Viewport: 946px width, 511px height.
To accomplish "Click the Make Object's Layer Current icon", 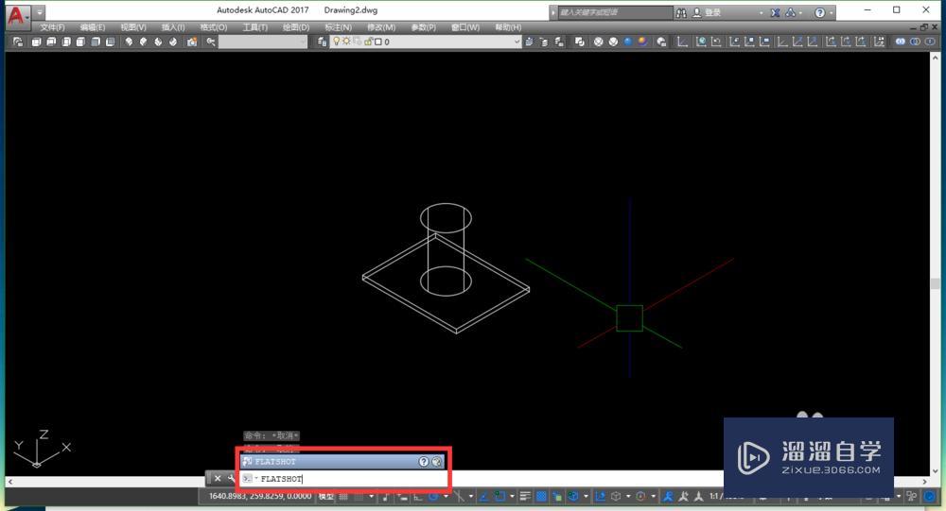I will [529, 42].
